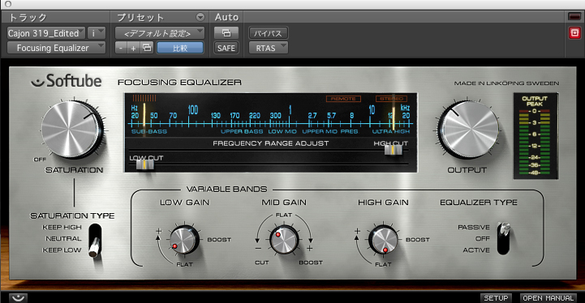
Task: Click the copy settings icon next to plus
Action: coord(147,48)
